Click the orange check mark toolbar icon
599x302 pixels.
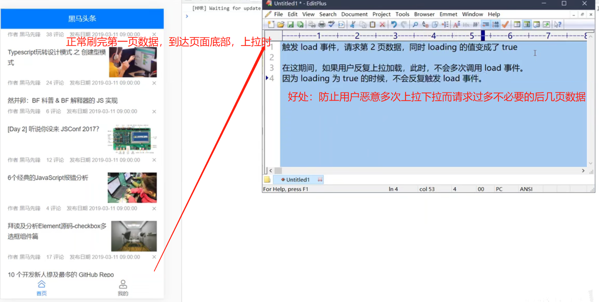coord(505,25)
